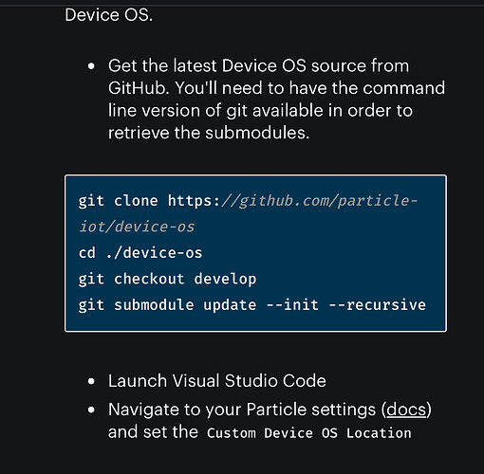Select the "git checkout develop" code line
The image size is (484, 474).
click(x=167, y=279)
